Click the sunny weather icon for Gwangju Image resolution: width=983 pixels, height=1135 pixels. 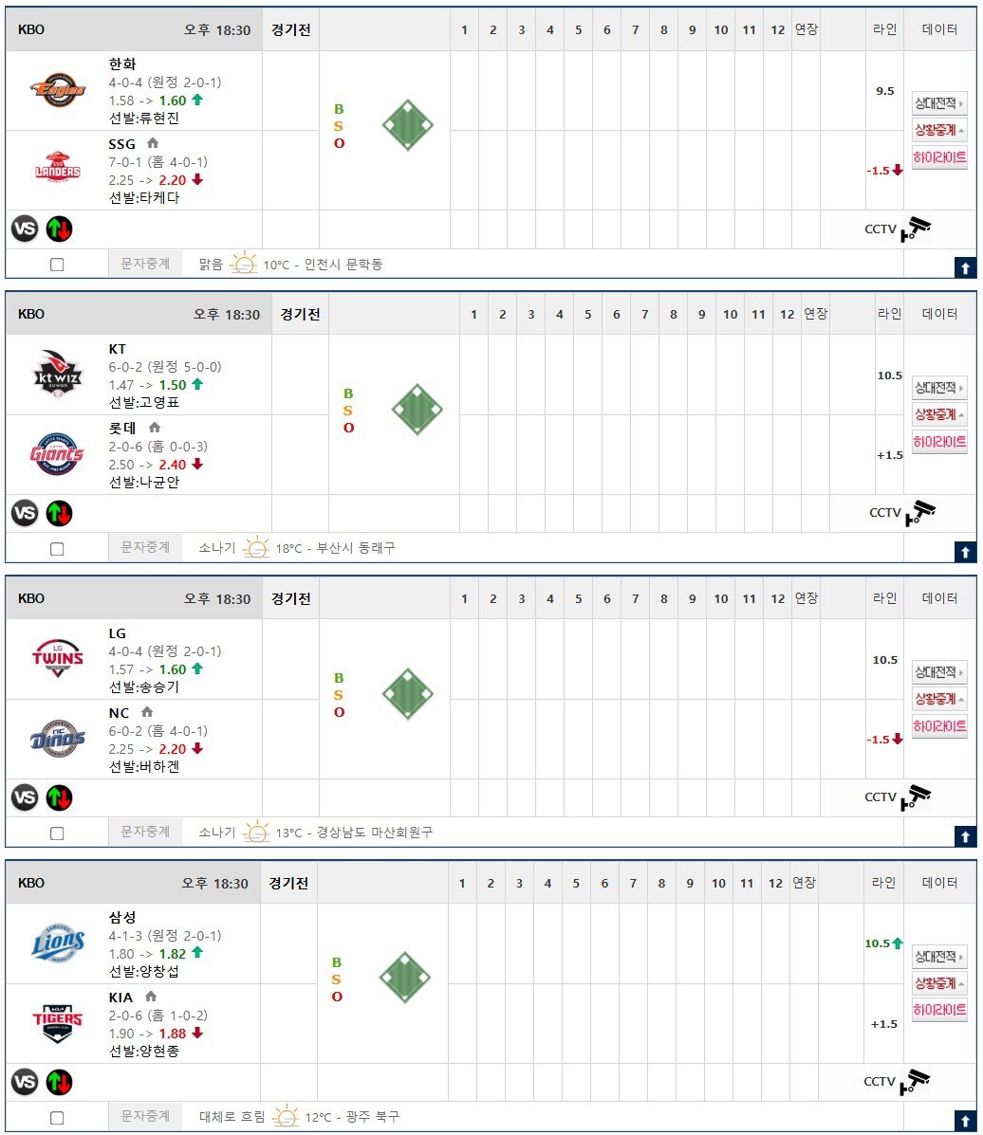(286, 1117)
